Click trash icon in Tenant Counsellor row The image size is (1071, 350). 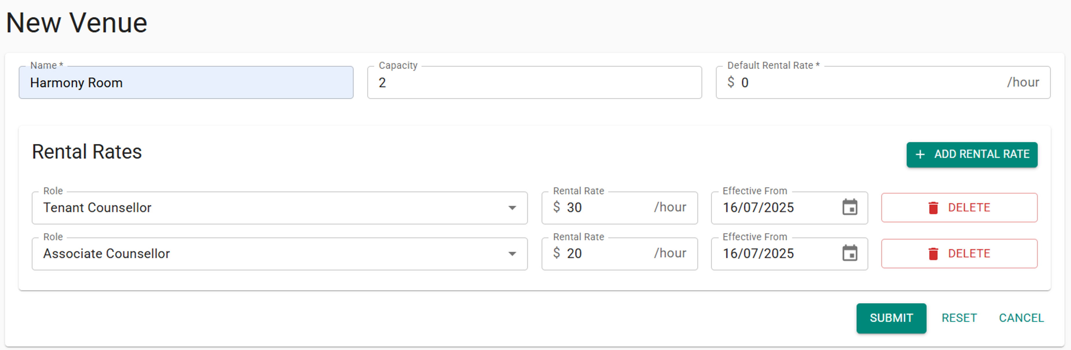[x=933, y=208]
